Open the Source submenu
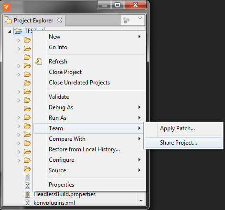 (89, 170)
